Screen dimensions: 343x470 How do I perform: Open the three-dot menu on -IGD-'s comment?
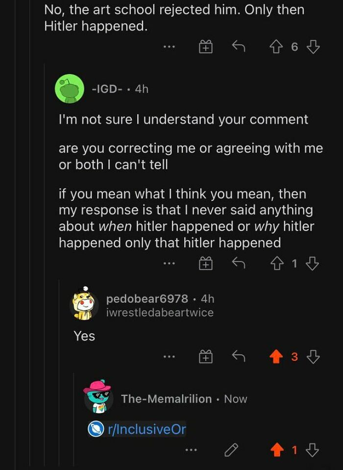[170, 263]
